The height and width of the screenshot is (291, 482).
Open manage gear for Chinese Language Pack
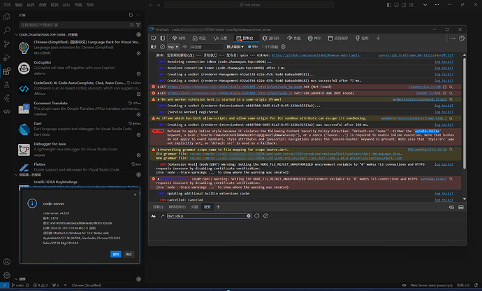click(138, 53)
